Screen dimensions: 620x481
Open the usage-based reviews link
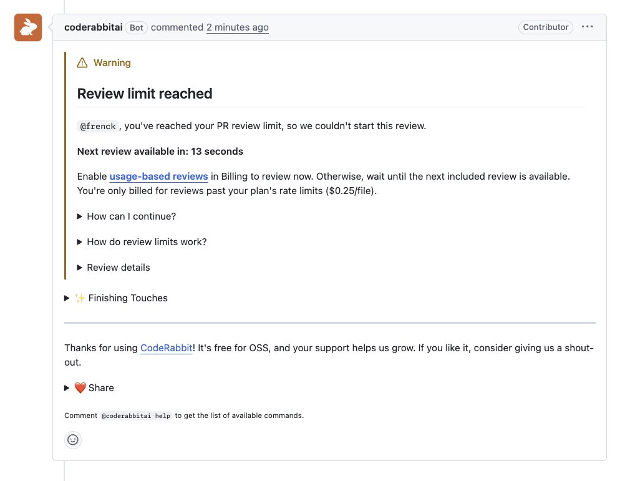[x=158, y=177]
